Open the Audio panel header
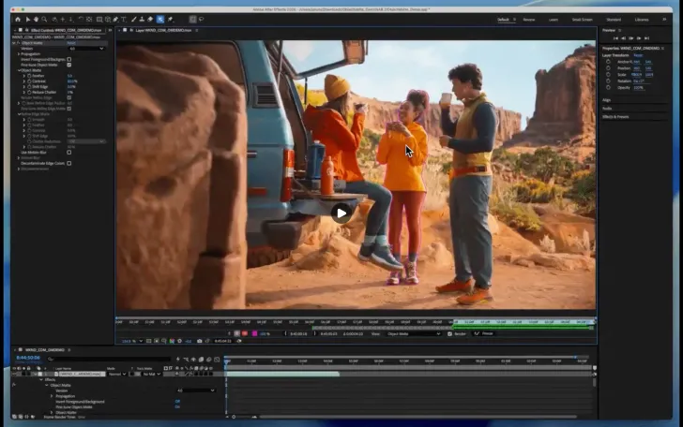The image size is (683, 427). click(x=607, y=109)
